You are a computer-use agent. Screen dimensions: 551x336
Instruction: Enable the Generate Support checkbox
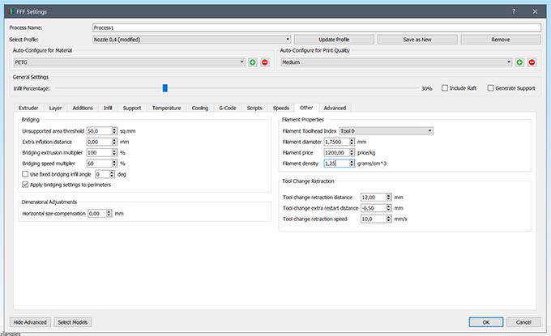click(490, 87)
